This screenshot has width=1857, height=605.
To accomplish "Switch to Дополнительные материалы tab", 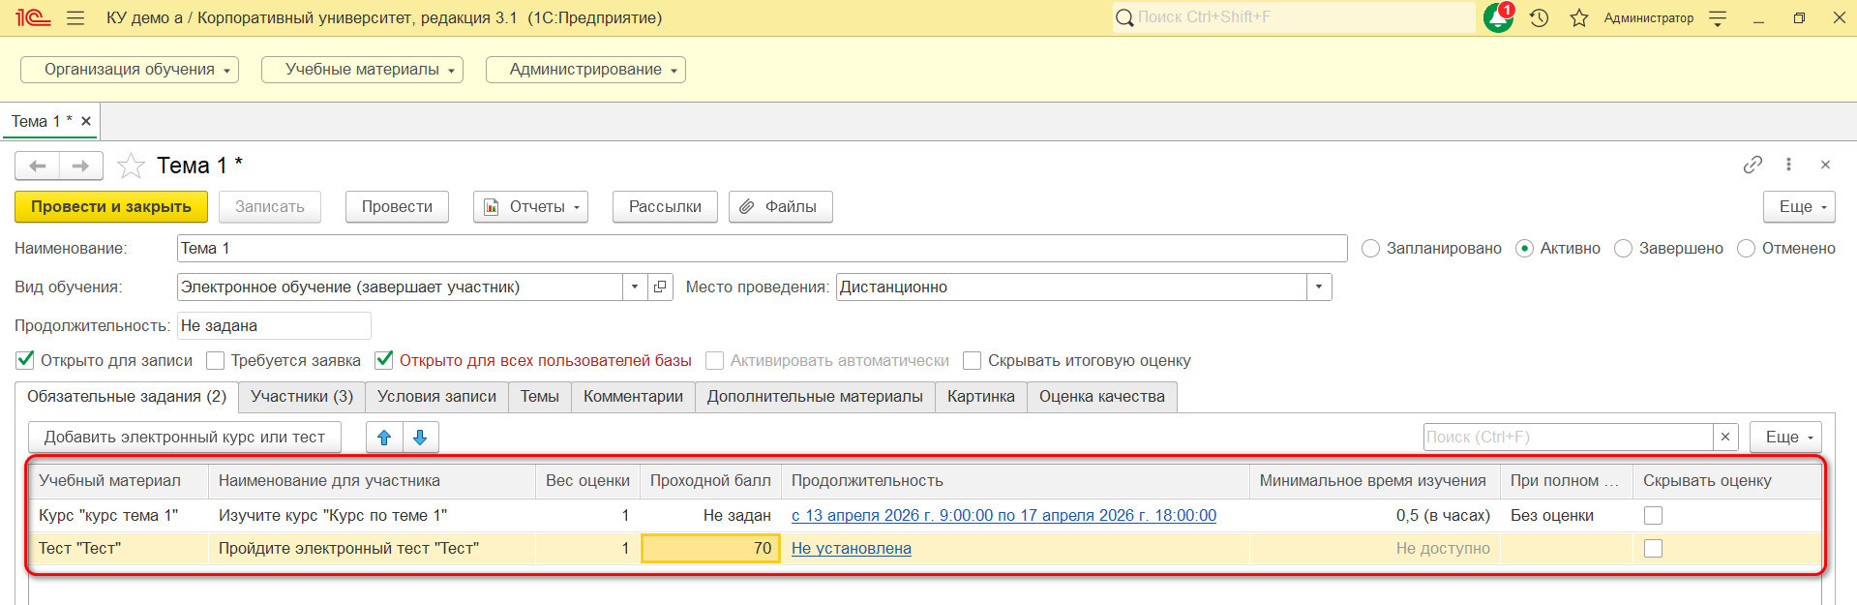I will pos(815,397).
